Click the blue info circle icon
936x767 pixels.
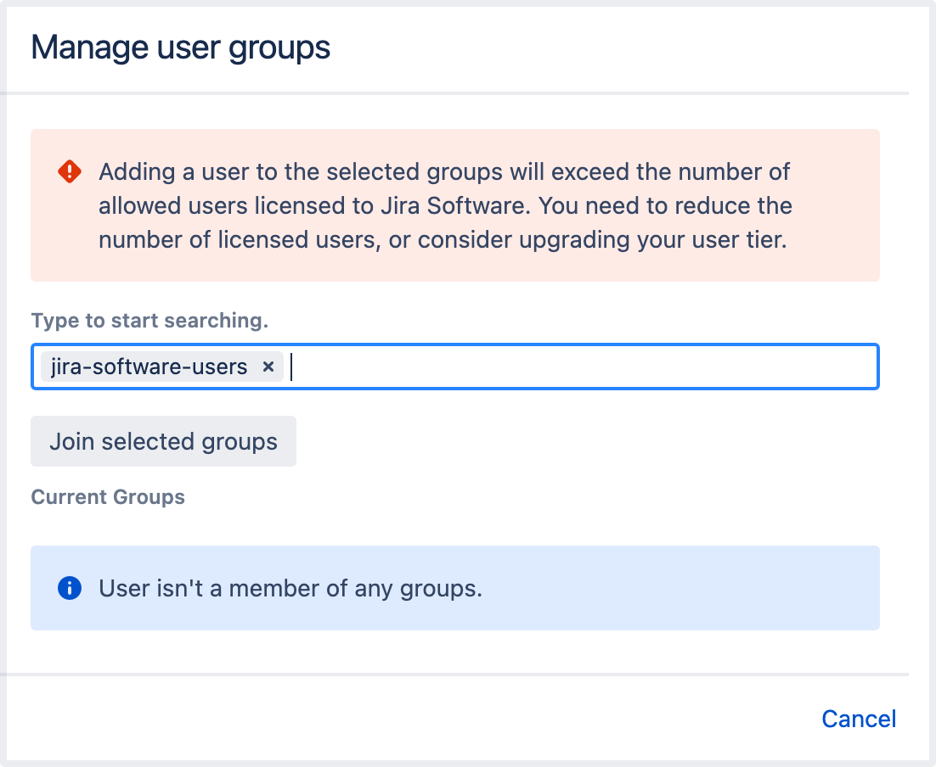pos(69,588)
